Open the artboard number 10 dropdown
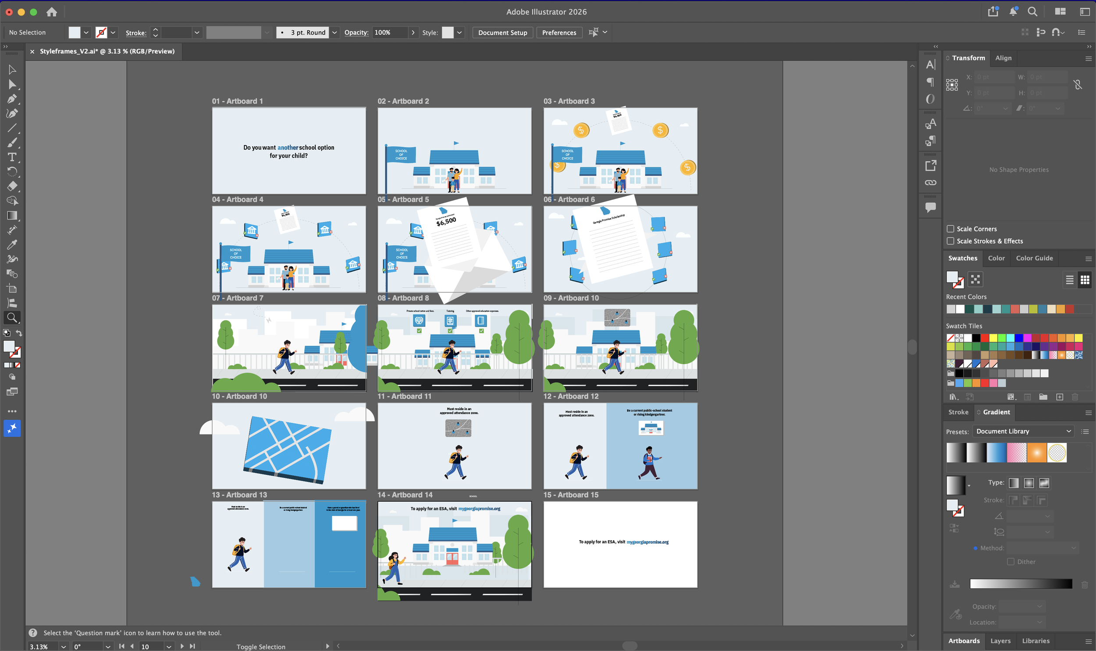The height and width of the screenshot is (651, 1096). pos(168,647)
